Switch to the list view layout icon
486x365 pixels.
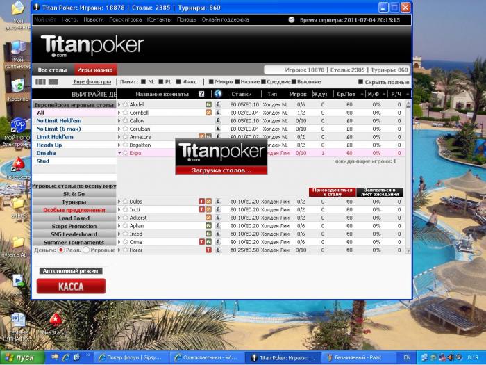53,82
